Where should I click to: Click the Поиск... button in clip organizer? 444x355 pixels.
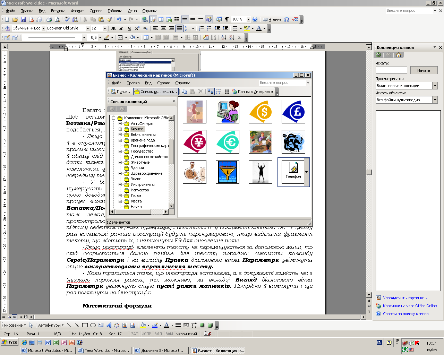(x=121, y=92)
